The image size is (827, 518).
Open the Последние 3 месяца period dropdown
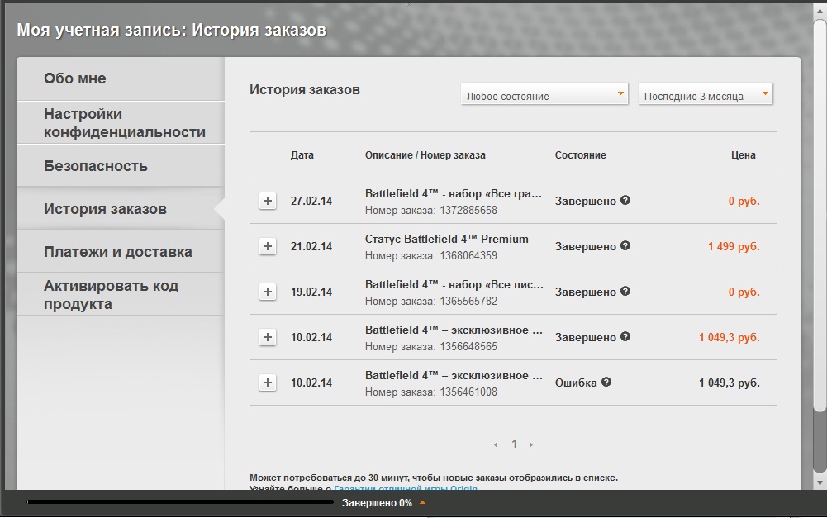coord(706,94)
